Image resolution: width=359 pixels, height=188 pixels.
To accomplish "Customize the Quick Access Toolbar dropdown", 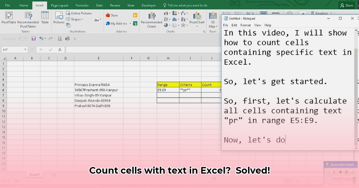I will point(74,39).
